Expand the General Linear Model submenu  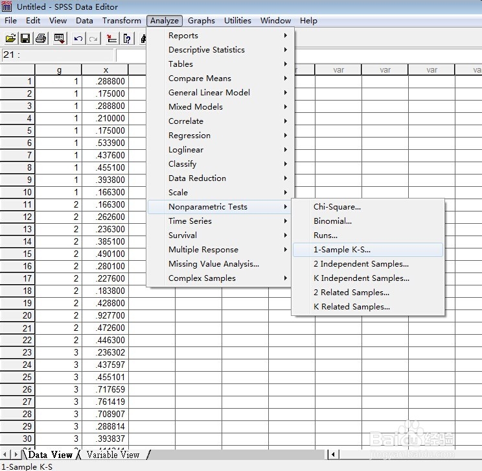(220, 92)
